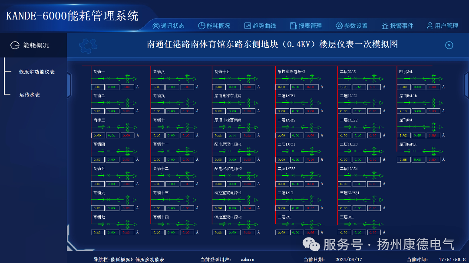Open 用户管理 user management
Viewport: 469px width, 263px height.
tap(444, 26)
